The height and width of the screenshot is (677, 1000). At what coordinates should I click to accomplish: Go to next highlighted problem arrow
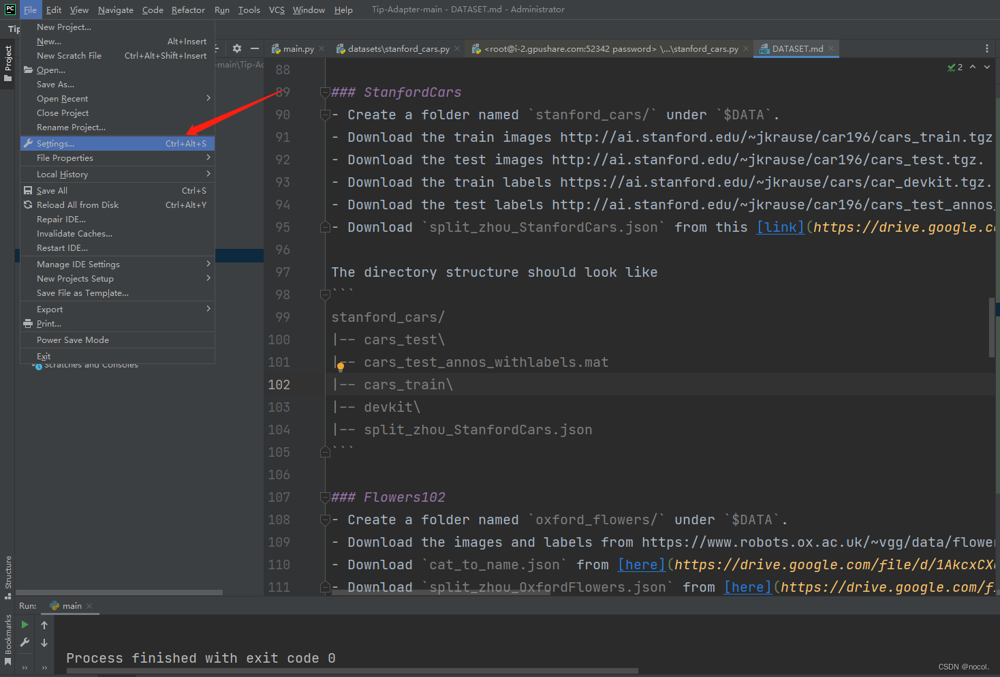coord(987,67)
